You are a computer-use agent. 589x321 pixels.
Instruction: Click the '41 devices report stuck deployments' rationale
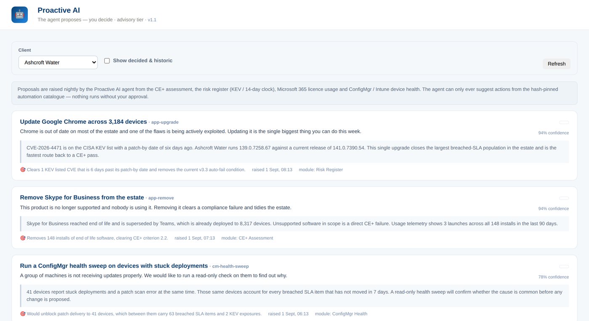tap(294, 296)
